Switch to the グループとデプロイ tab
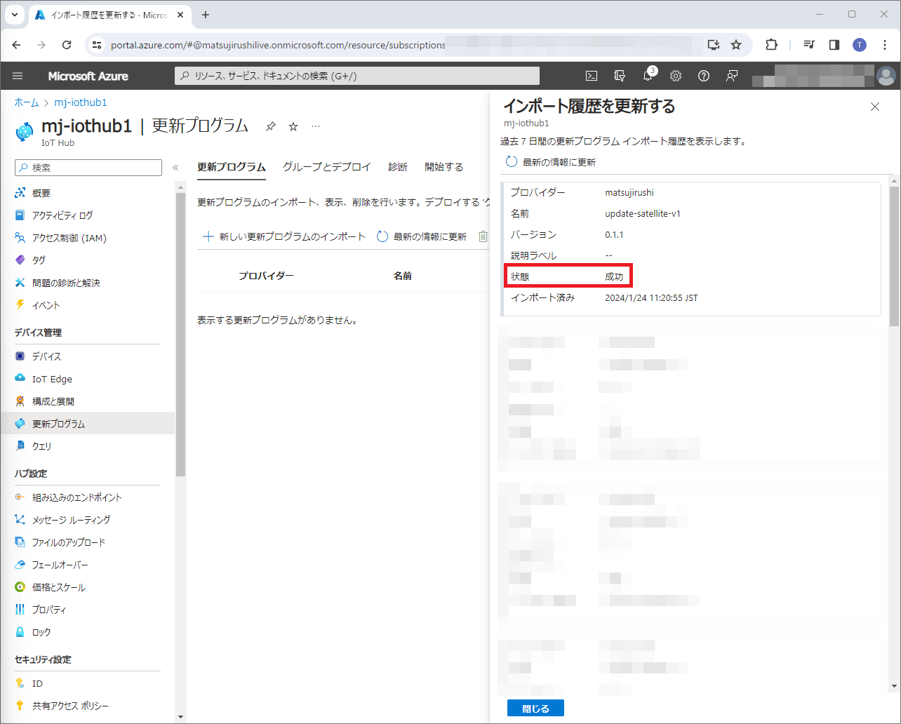 pyautogui.click(x=327, y=167)
